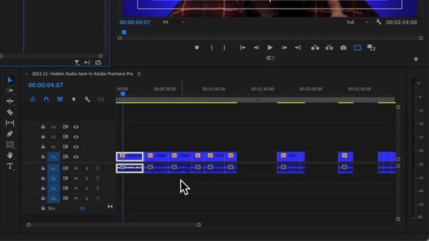Select the Rectangle tool
The height and width of the screenshot is (241, 429).
[x=10, y=145]
